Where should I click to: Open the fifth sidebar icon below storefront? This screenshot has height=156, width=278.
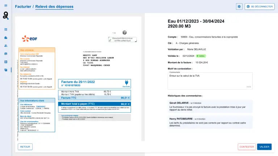coord(6,62)
